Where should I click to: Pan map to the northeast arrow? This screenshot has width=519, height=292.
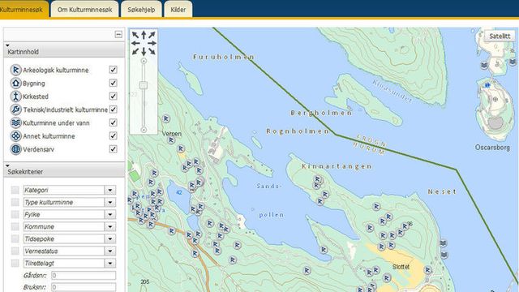152,35
